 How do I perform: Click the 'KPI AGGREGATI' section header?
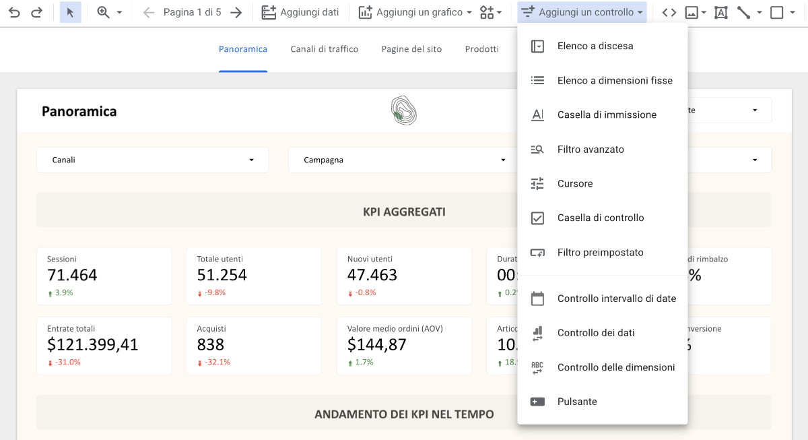tap(404, 212)
